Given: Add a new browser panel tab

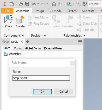Looking at the screenshot, I should (x=28, y=42).
